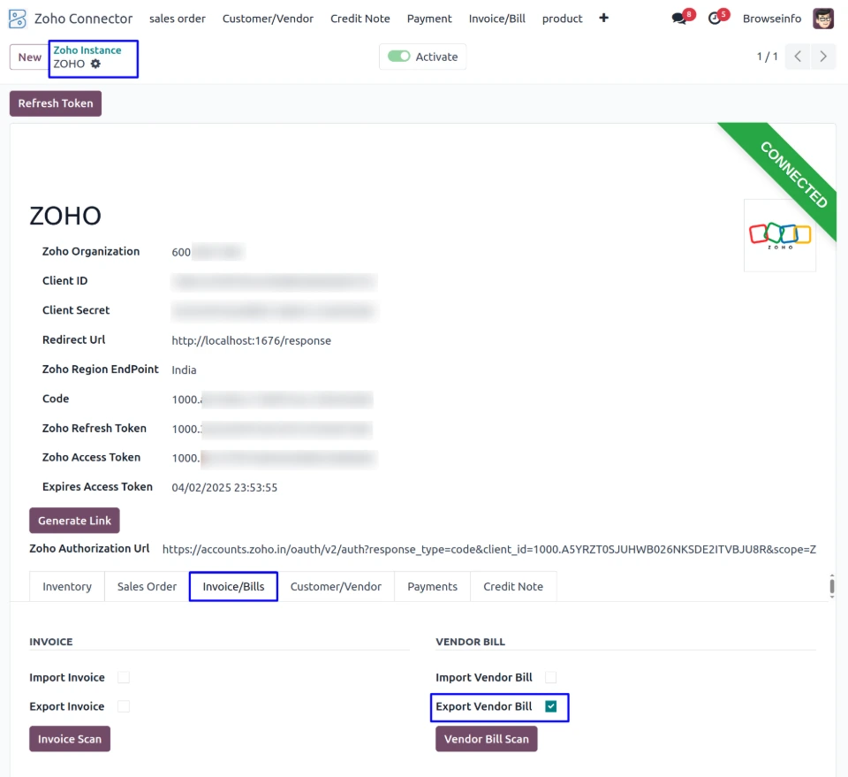
Task: Click the Zoho Access Token field
Action: tap(274, 458)
